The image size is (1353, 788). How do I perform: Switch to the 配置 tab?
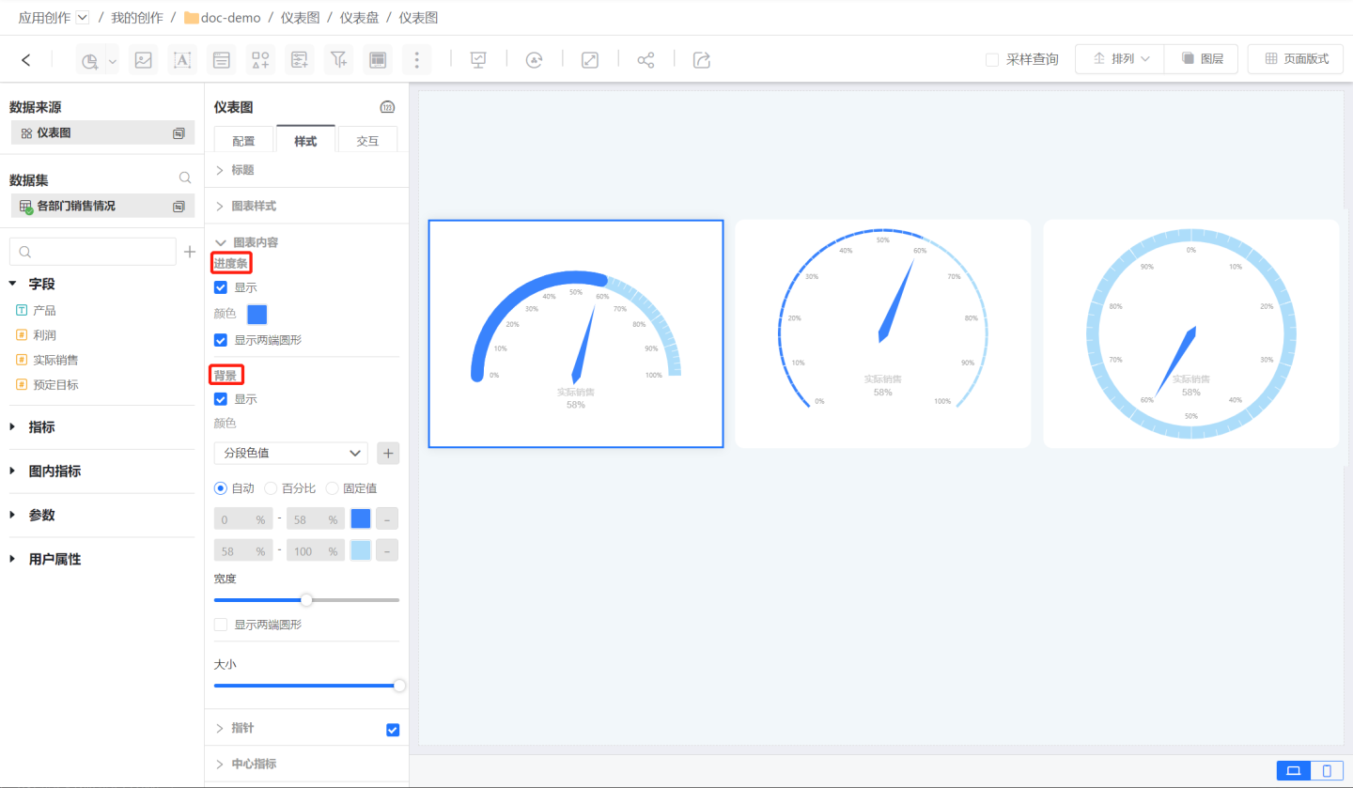[243, 141]
